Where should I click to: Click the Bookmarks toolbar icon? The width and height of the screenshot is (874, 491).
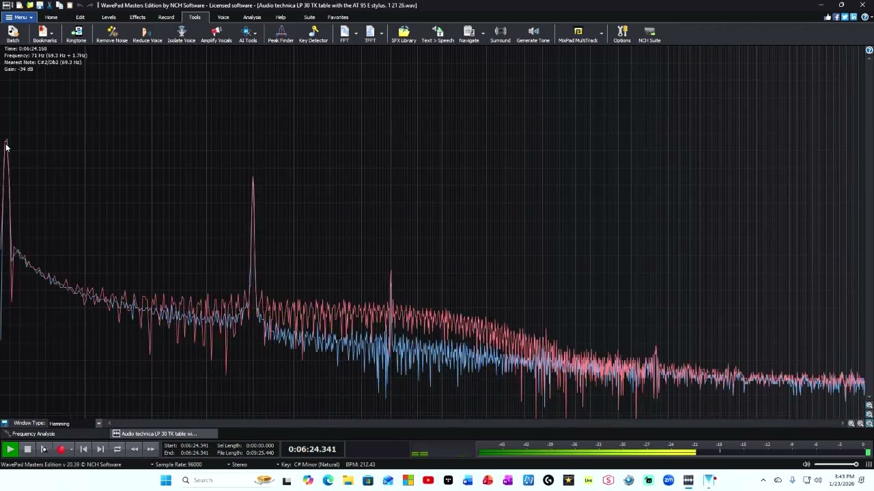coord(44,34)
